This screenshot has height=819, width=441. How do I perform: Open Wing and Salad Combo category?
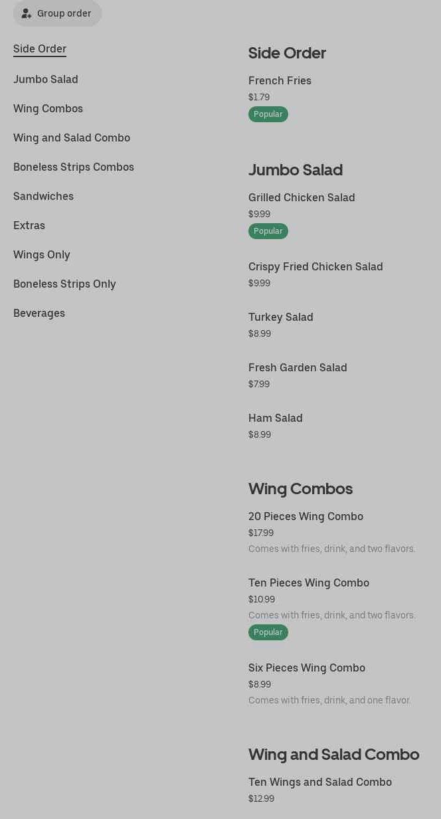click(x=72, y=138)
